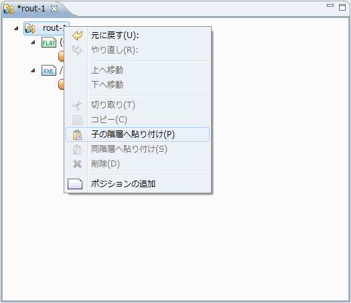Minimize the editor view

pyautogui.click(x=330, y=5)
